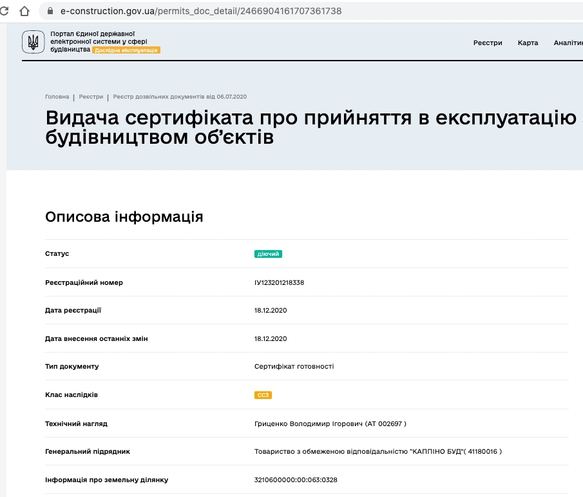Select land parcel number 3210600000:00:063:0328

296,480
